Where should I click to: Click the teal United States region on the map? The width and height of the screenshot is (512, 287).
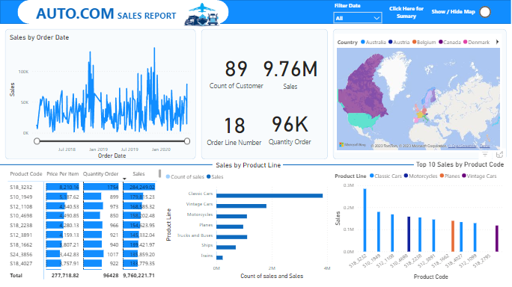(x=361, y=120)
